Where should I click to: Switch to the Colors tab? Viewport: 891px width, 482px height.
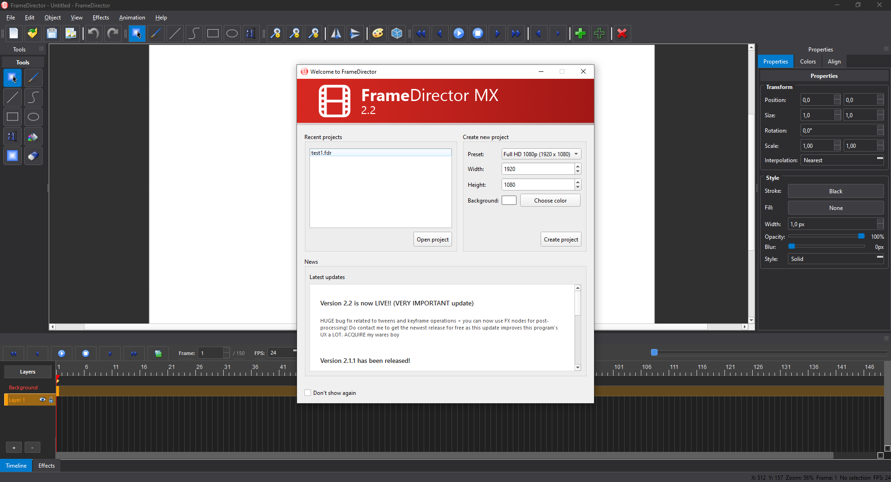coord(808,62)
